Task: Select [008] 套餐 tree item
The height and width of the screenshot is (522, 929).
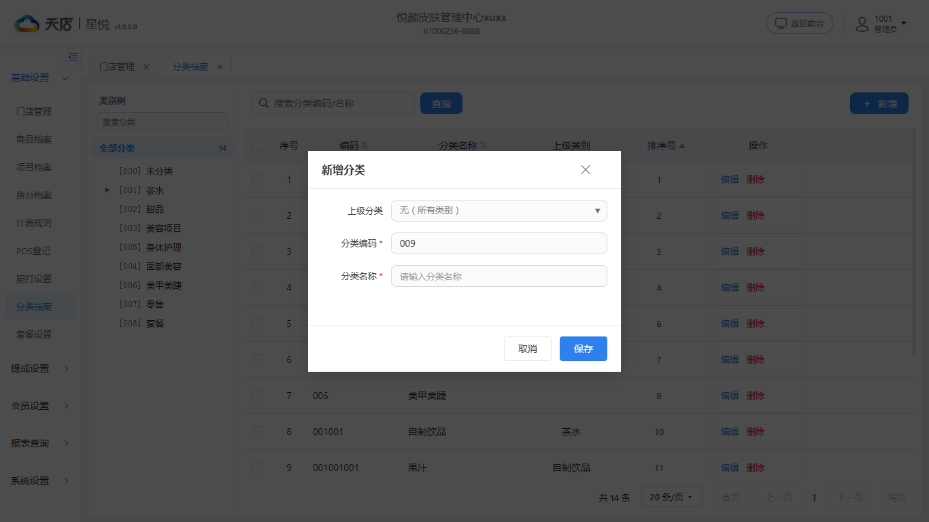Action: click(141, 324)
